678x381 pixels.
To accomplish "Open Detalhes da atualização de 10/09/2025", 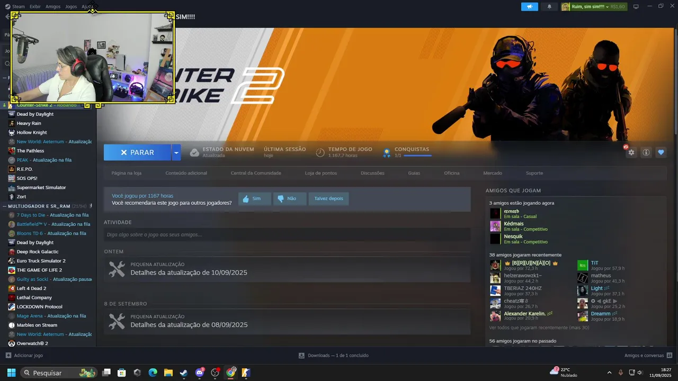I will 189,273.
